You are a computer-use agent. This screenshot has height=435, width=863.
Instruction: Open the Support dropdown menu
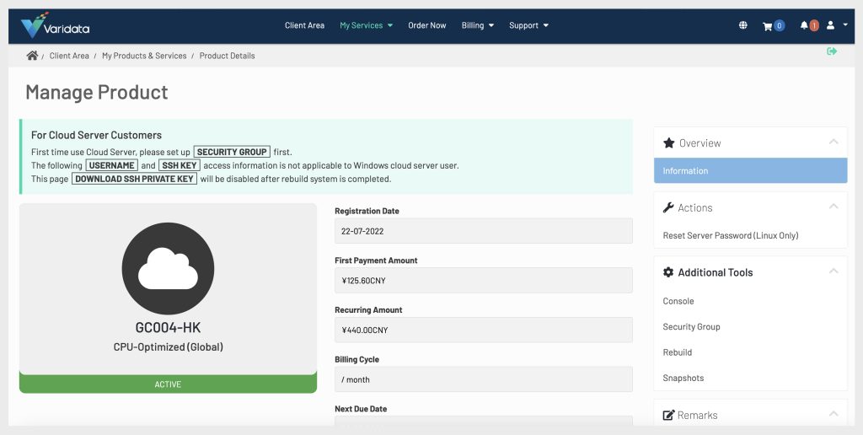click(528, 25)
